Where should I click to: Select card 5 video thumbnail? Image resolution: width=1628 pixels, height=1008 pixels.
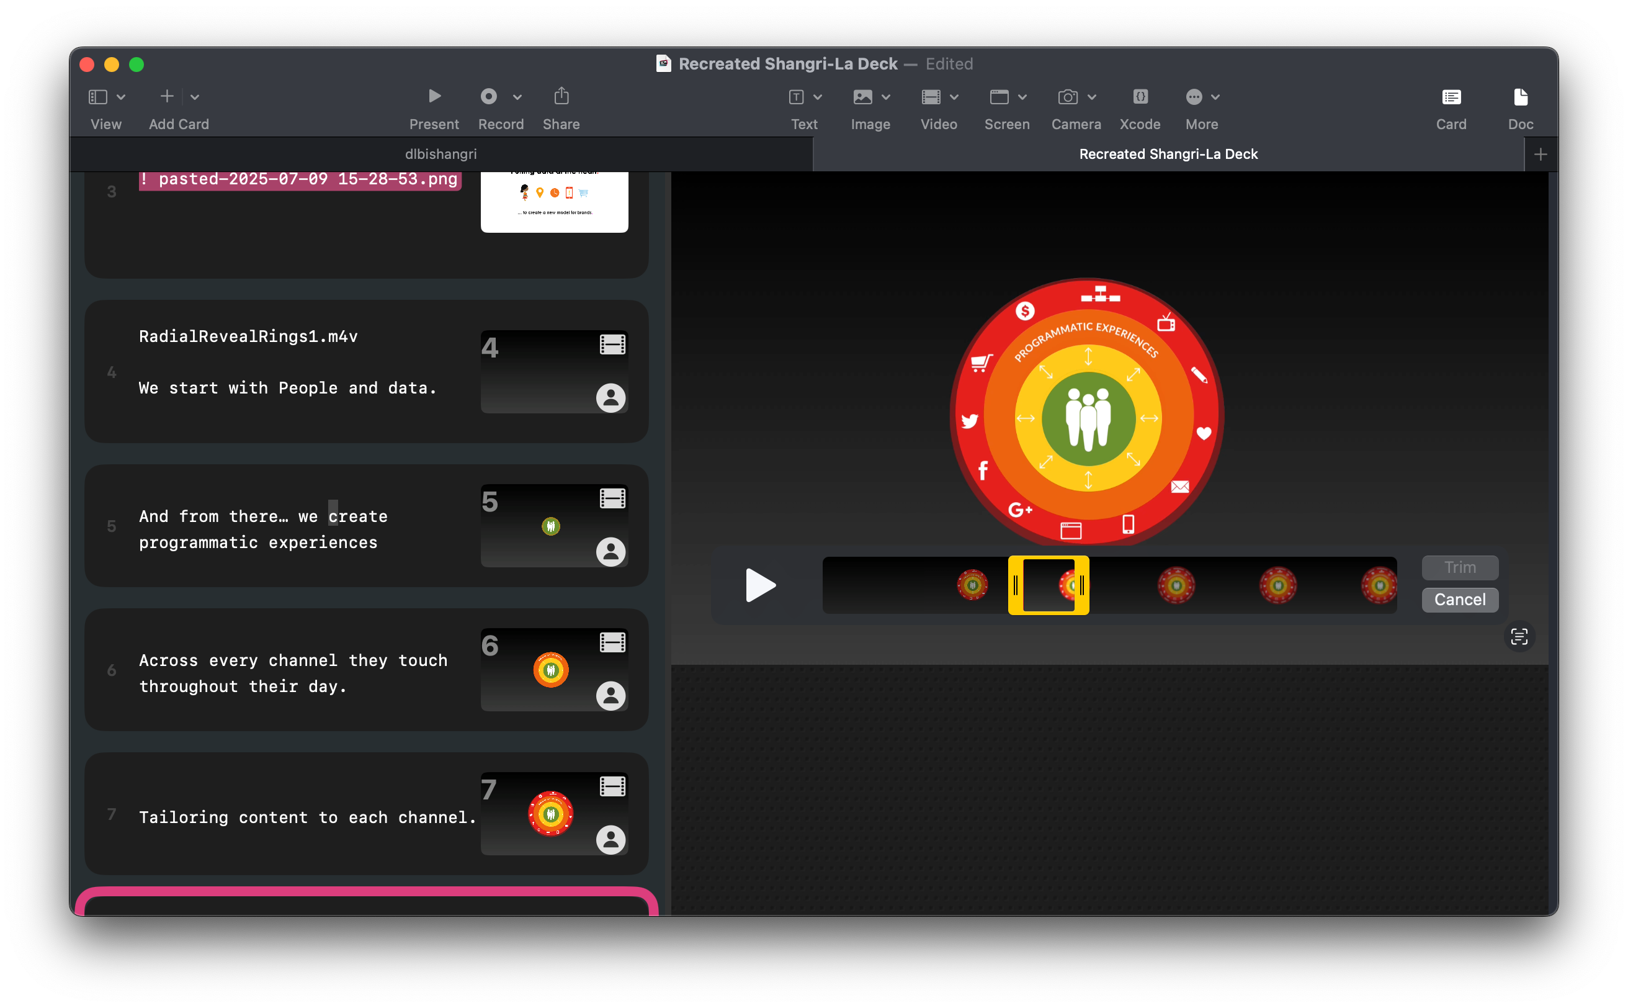point(554,525)
